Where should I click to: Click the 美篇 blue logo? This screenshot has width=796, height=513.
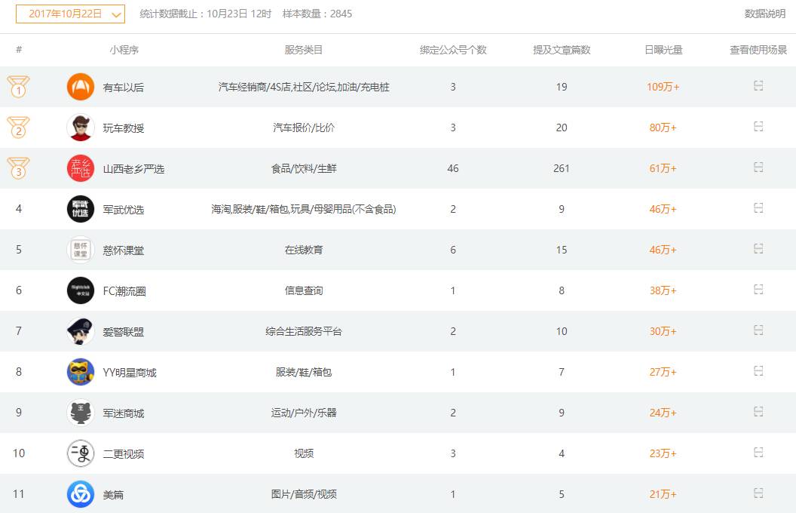(x=81, y=494)
